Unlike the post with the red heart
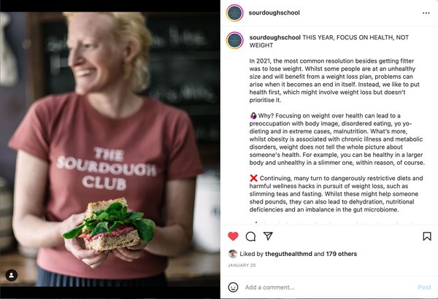This screenshot has width=438, height=299. [233, 236]
